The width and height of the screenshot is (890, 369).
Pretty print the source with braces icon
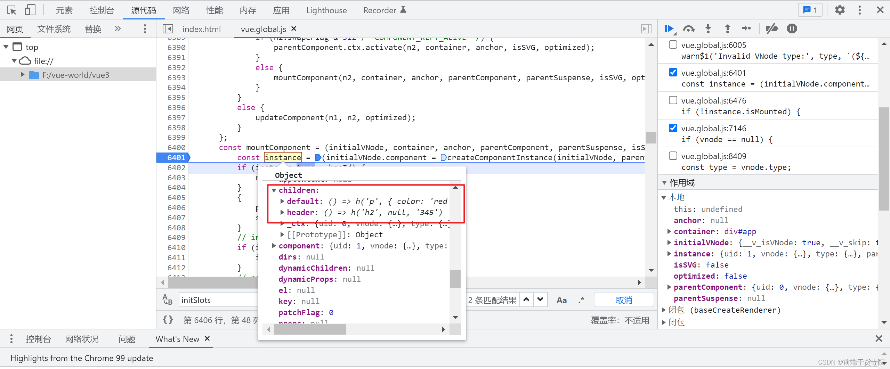pos(168,320)
